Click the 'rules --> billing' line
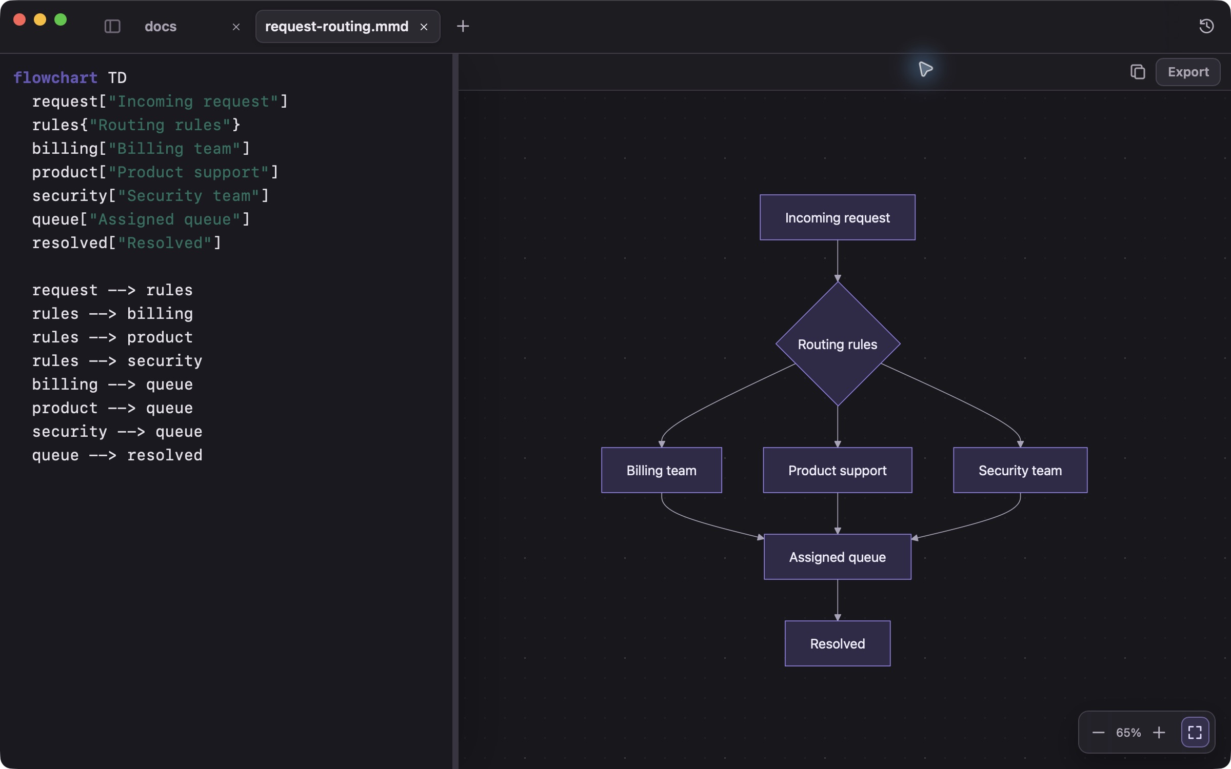This screenshot has height=769, width=1231. [x=112, y=313]
